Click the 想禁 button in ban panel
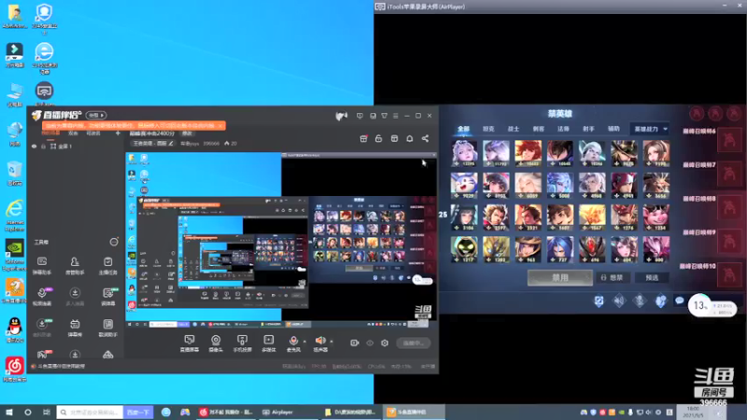 [x=613, y=277]
